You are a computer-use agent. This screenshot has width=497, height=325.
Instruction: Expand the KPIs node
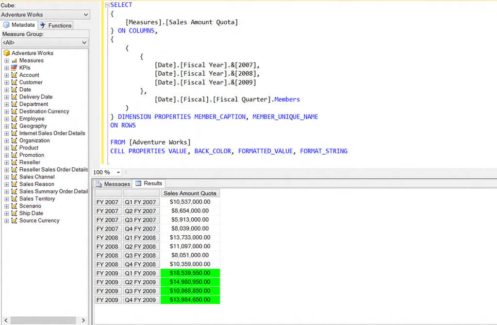tap(6, 68)
